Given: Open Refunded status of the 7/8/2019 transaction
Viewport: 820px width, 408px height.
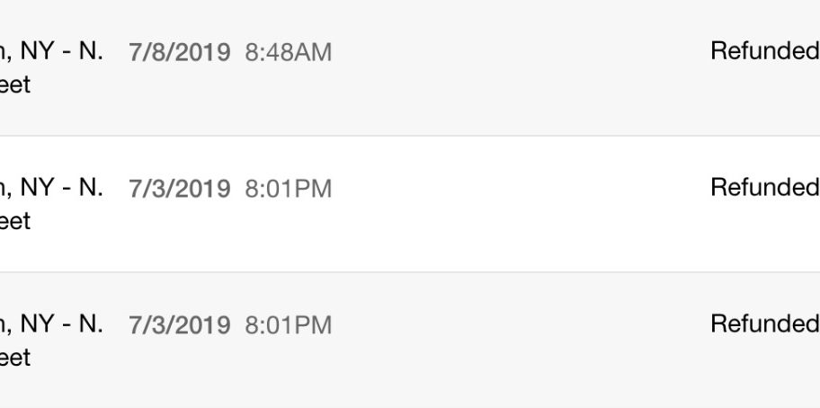Looking at the screenshot, I should pyautogui.click(x=764, y=51).
